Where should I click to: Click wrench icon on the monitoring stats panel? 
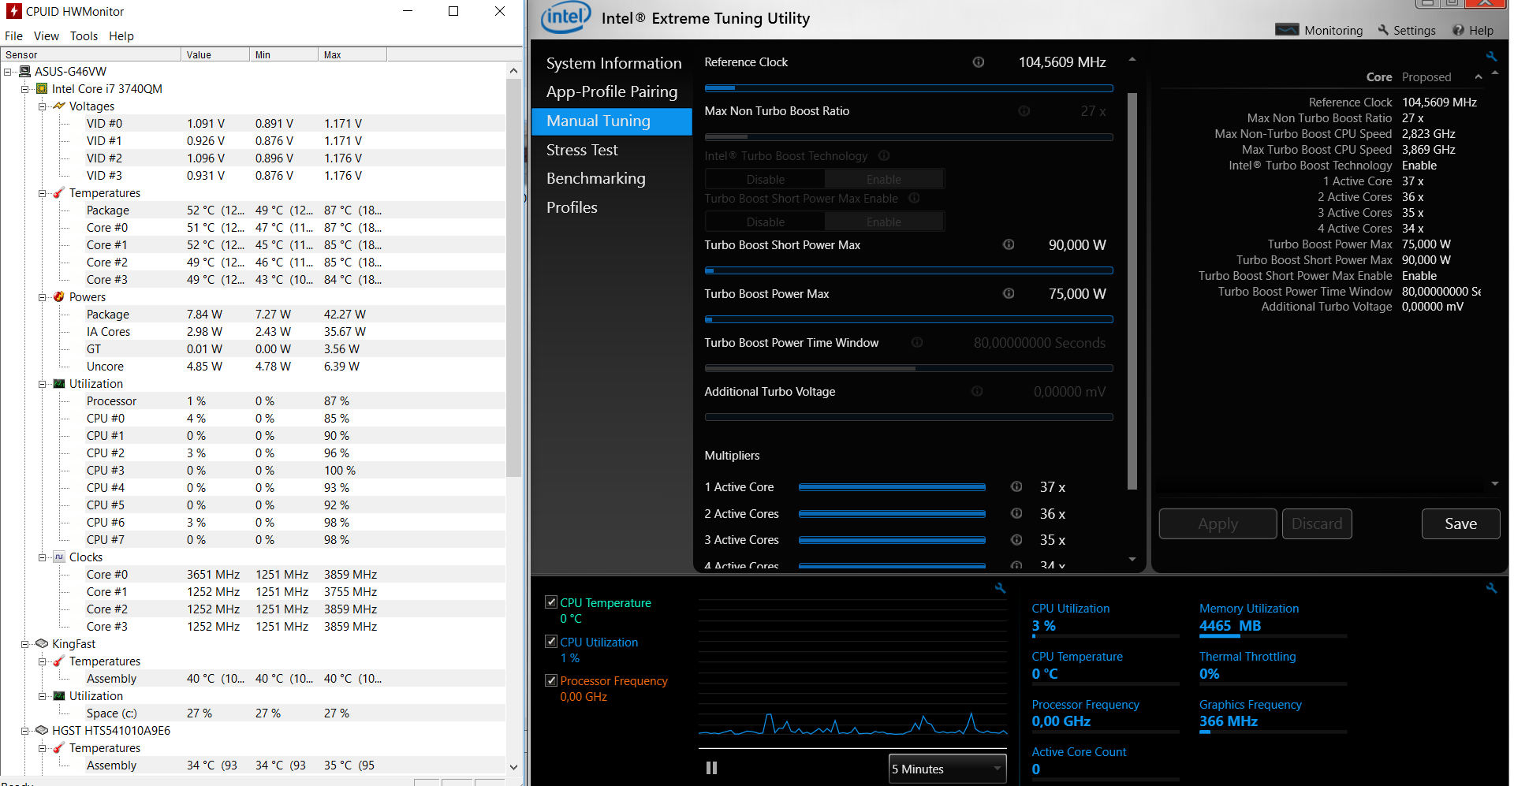[x=1491, y=588]
